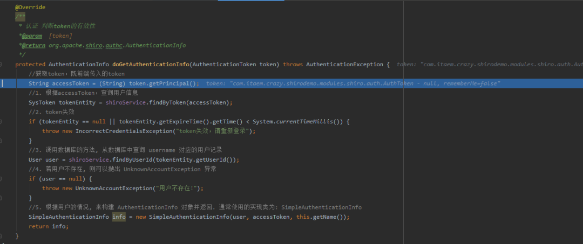Click the SysToken tokenEntity declaration

click(63, 103)
